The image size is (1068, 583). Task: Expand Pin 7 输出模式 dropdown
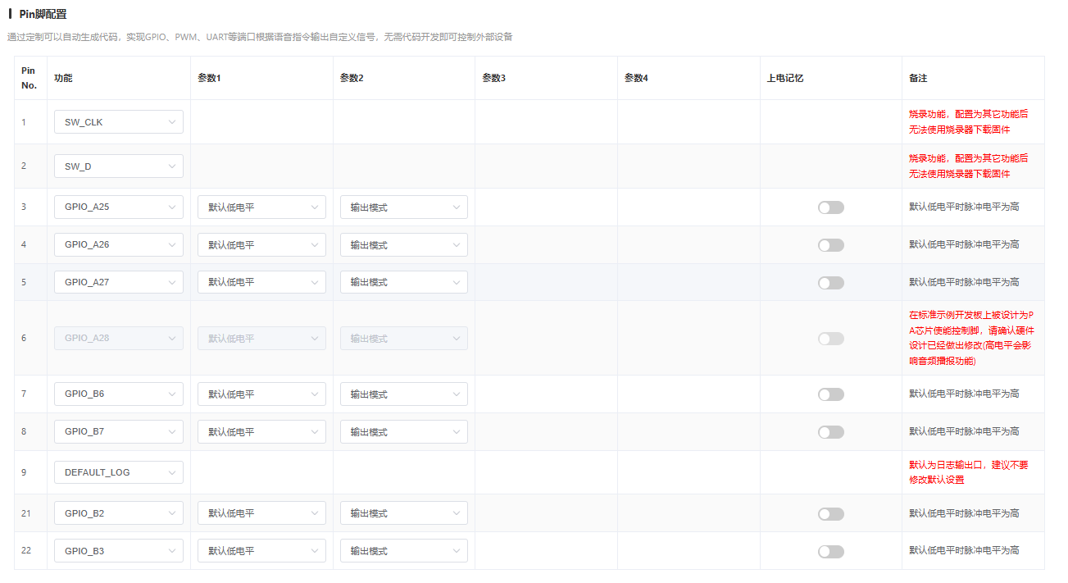[403, 394]
